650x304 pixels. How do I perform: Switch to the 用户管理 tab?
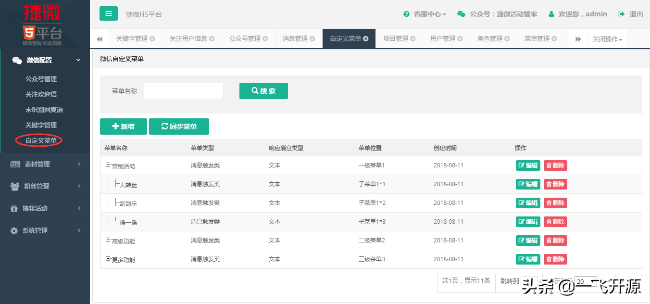click(x=442, y=39)
